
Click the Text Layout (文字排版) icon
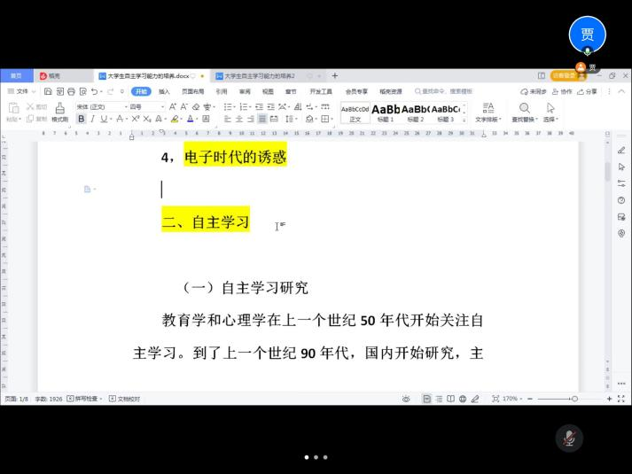click(488, 113)
